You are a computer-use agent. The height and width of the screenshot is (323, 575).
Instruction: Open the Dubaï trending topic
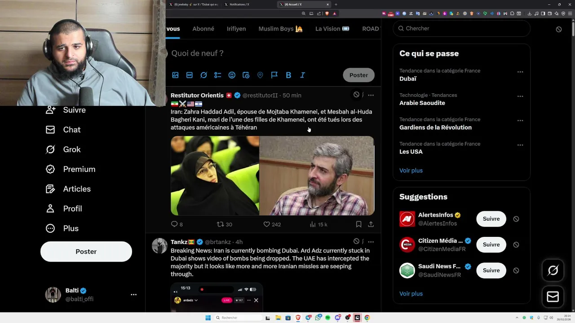point(408,79)
